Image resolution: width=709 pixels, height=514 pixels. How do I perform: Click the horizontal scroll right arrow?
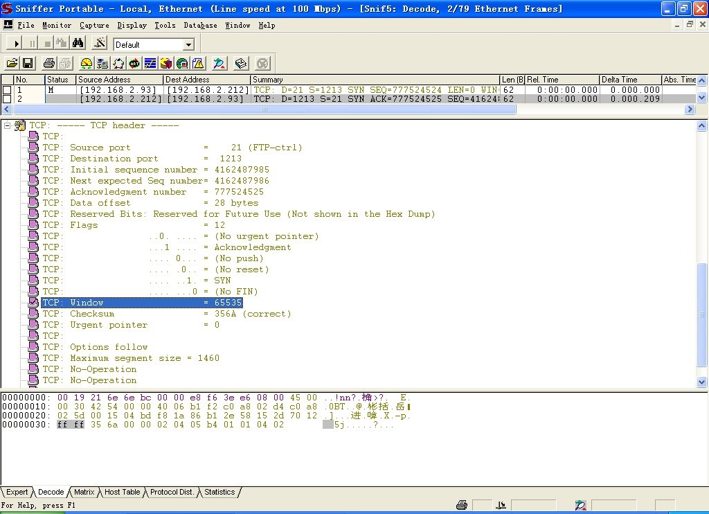point(690,109)
